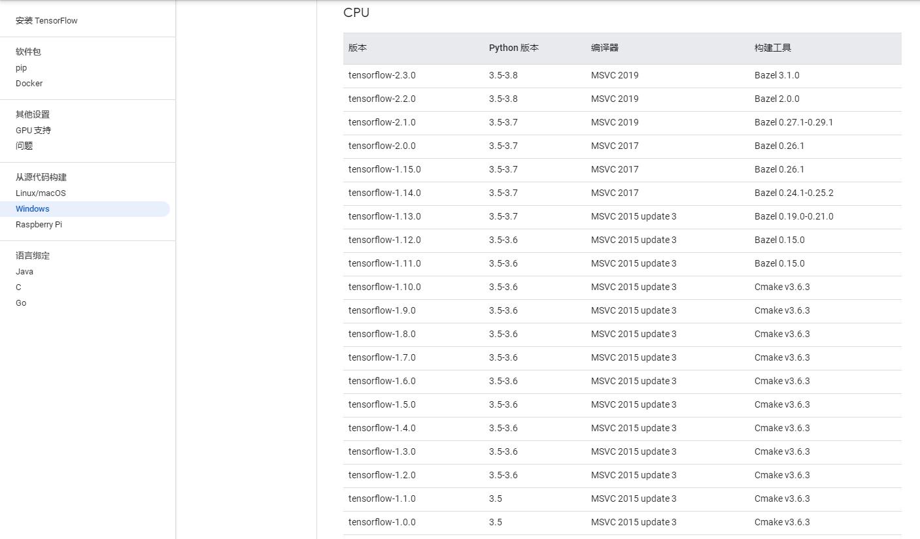The image size is (920, 539).
Task: Click the tensorflow-1.6.0 cell
Action: pos(382,381)
